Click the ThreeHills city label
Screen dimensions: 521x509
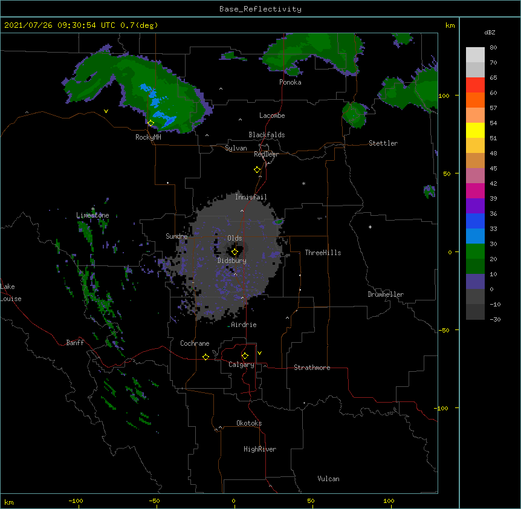[x=323, y=253]
